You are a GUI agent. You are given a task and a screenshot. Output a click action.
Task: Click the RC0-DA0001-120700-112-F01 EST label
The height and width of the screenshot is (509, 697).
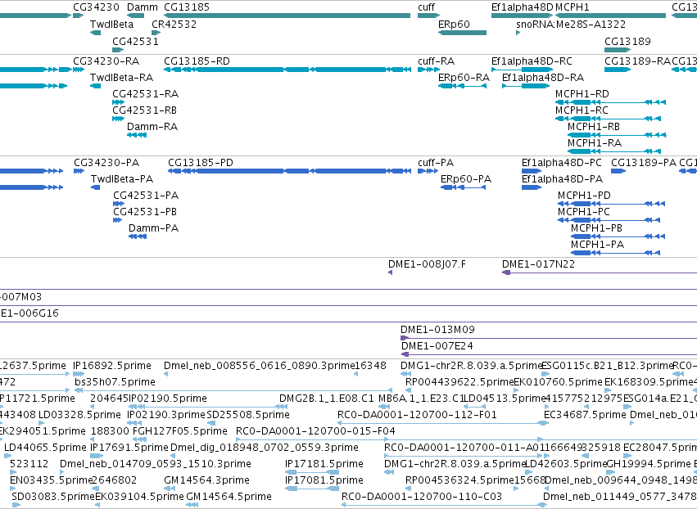(417, 415)
